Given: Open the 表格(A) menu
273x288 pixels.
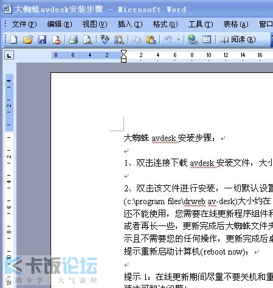Looking at the screenshot, I should click(236, 24).
